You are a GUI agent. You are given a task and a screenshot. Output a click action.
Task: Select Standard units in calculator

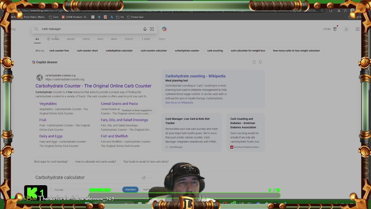130,190
